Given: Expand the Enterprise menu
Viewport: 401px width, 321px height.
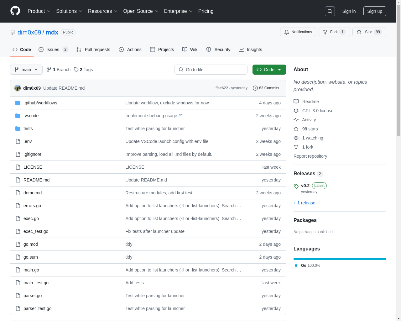Looking at the screenshot, I should (x=179, y=11).
